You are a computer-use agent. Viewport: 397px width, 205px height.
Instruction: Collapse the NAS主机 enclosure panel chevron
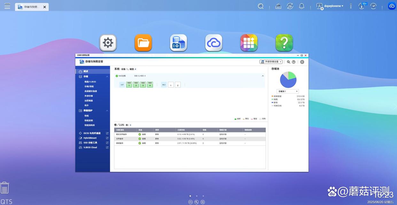coord(263,76)
